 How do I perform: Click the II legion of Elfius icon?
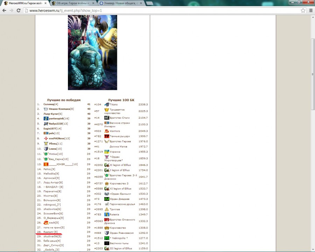pyautogui.click(x=107, y=165)
